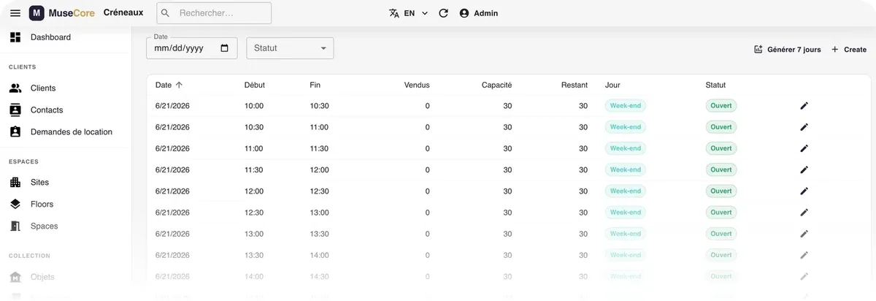
Task: Click Week-end chip in 12:00 start row
Action: coord(626,191)
